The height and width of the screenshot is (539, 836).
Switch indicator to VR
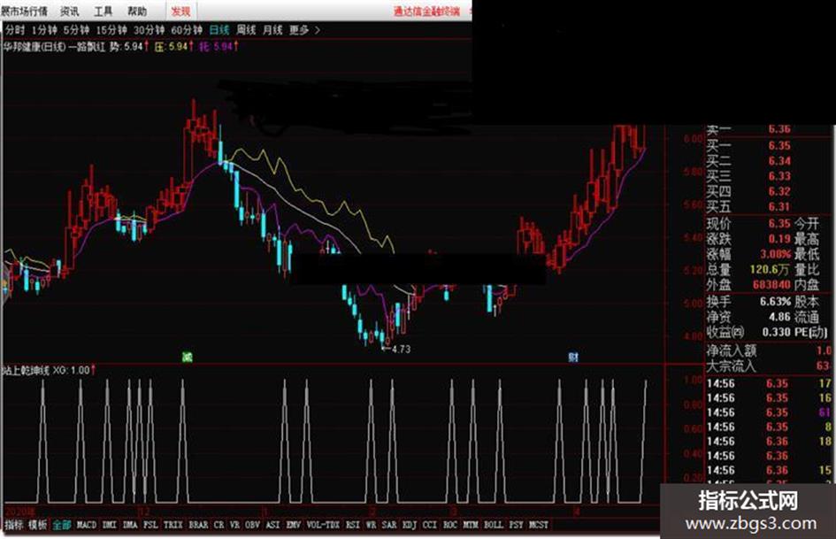(x=234, y=525)
